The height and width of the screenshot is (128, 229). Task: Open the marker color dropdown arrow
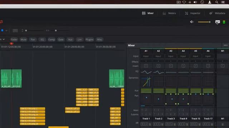(x=6, y=31)
